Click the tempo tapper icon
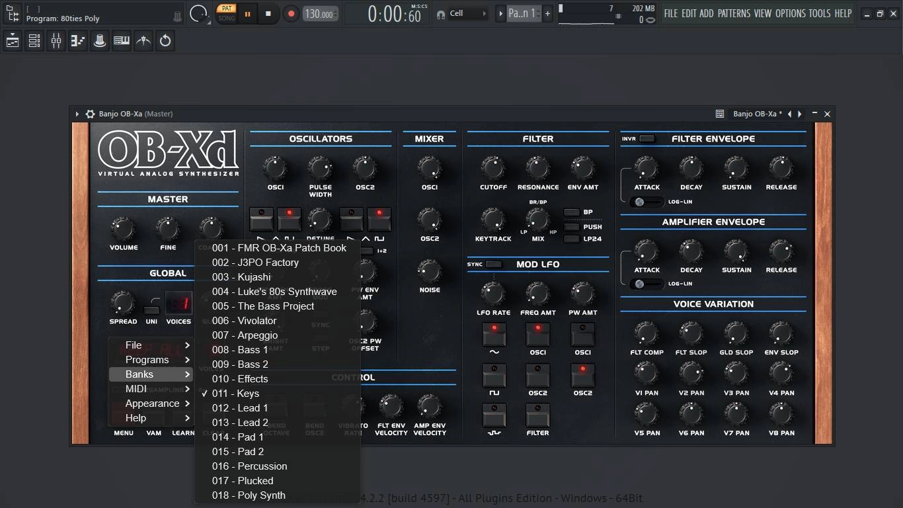Viewport: 903px width, 508px height. pos(143,41)
